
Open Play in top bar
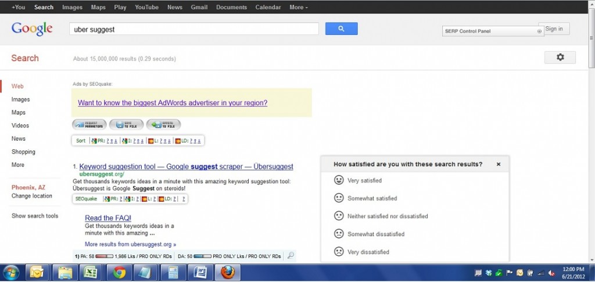120,7
